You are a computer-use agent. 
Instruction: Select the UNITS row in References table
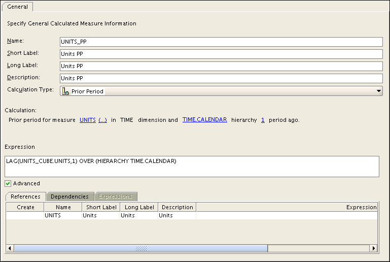coord(63,215)
